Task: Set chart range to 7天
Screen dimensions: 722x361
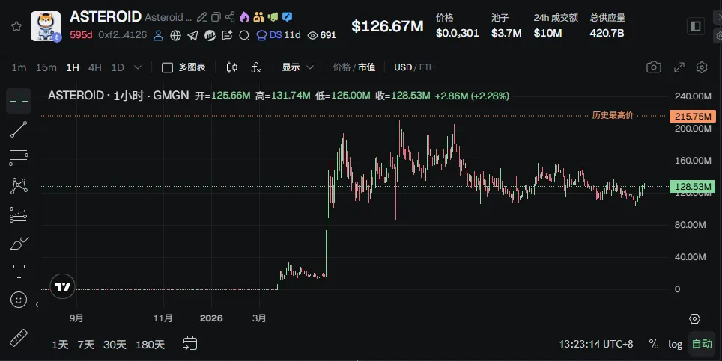Action: [85, 345]
